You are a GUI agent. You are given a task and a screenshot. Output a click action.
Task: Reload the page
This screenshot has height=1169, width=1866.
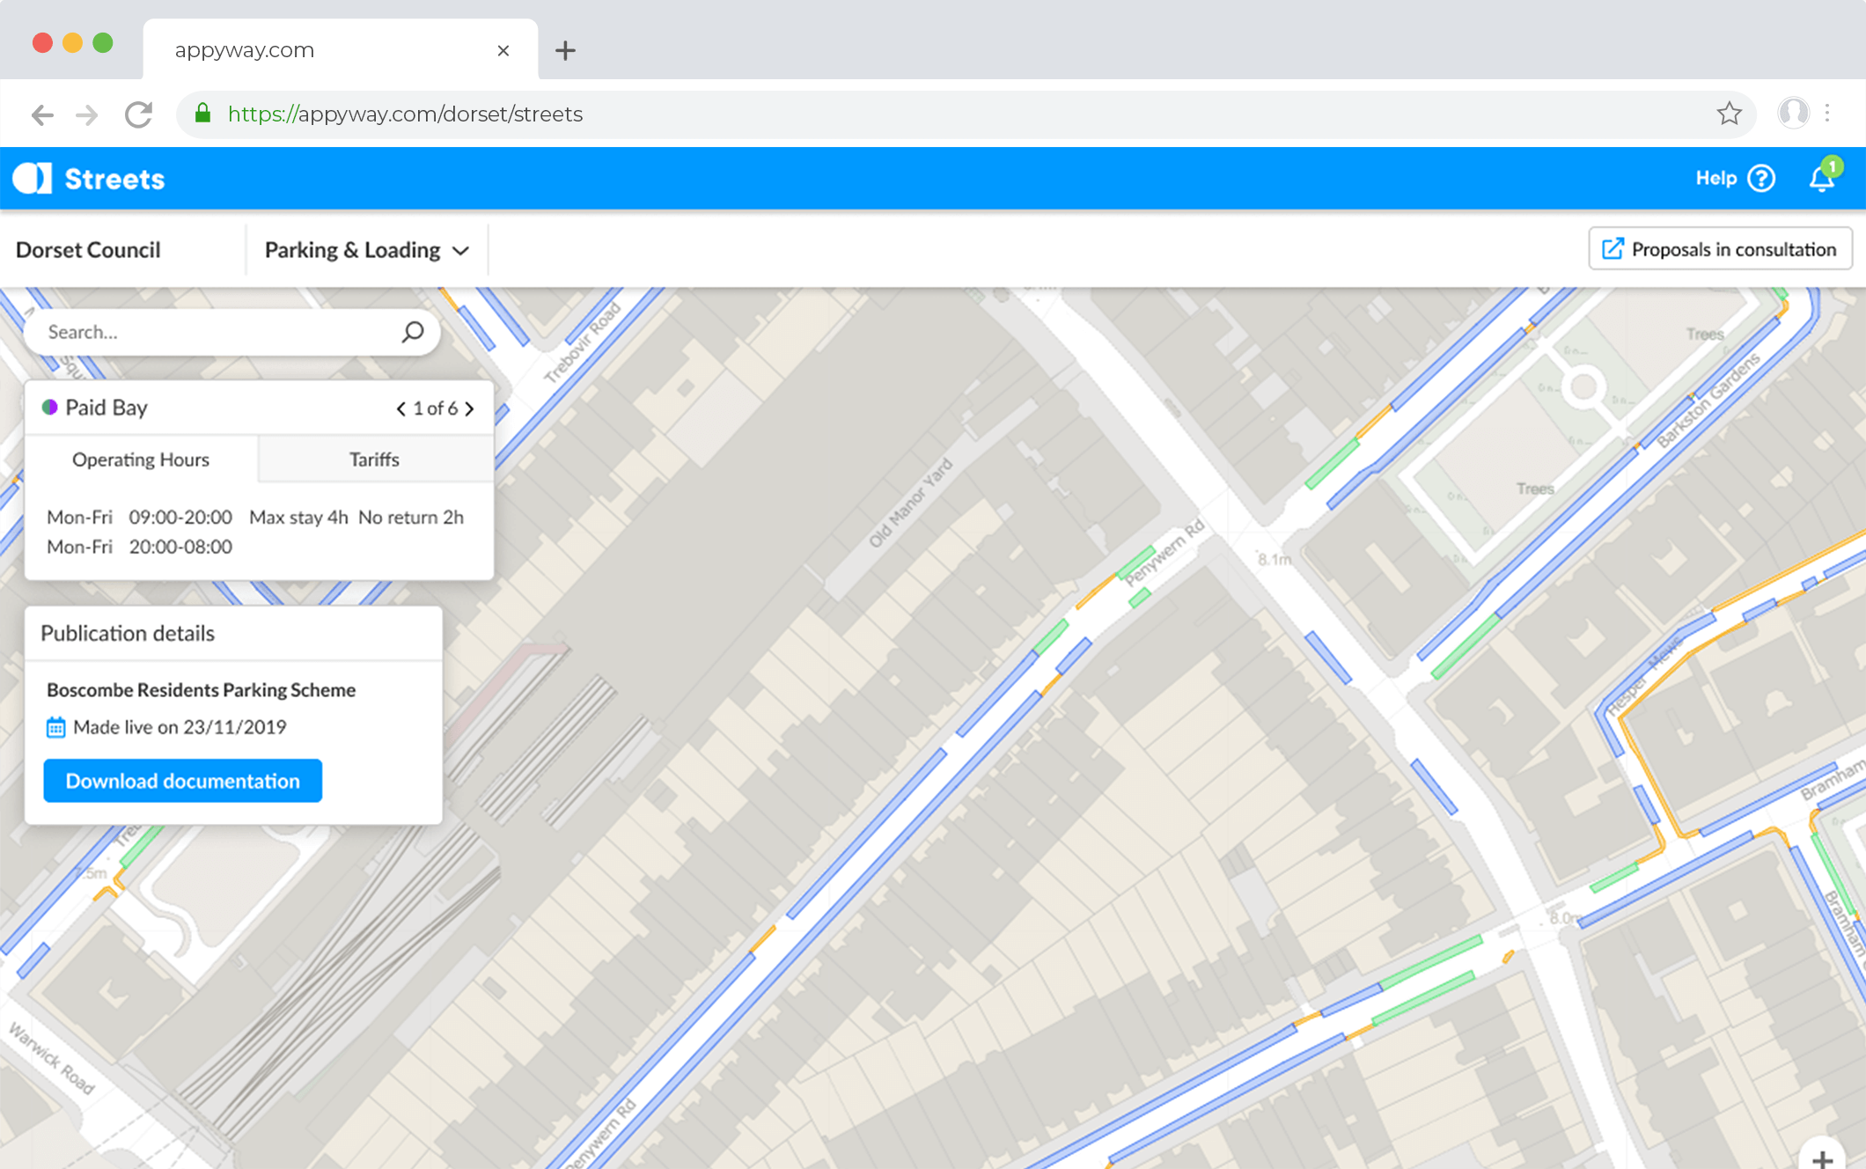139,114
